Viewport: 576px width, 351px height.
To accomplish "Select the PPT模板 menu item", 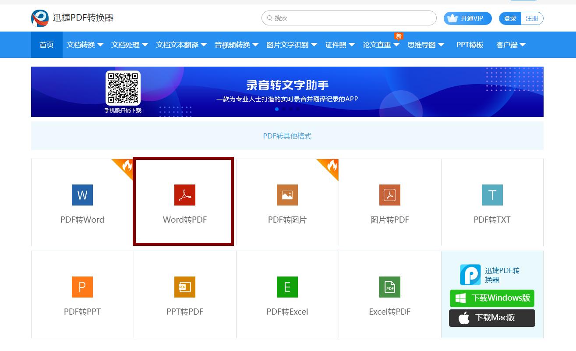I will [x=469, y=44].
